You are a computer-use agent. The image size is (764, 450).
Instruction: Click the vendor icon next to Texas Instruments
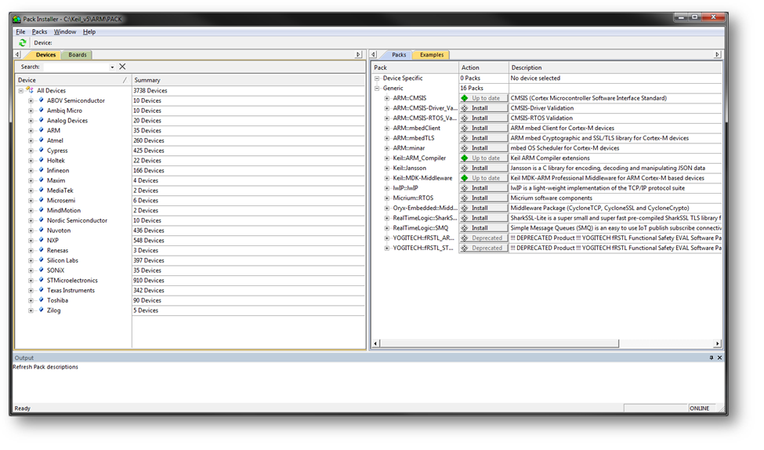click(41, 290)
